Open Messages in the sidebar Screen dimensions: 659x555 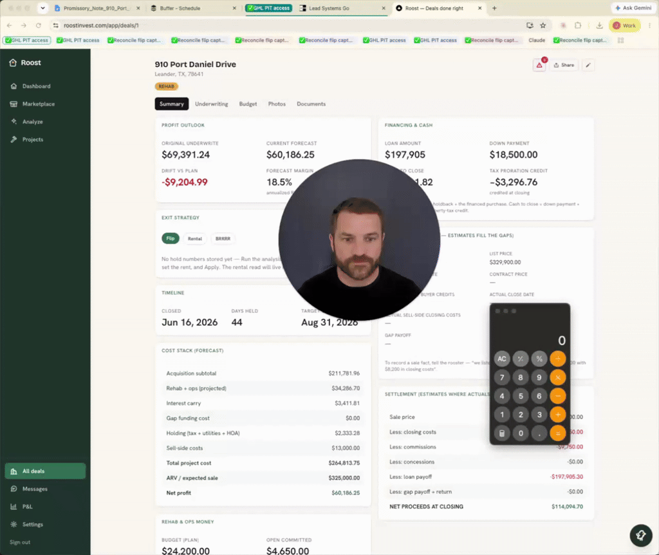tap(28, 489)
